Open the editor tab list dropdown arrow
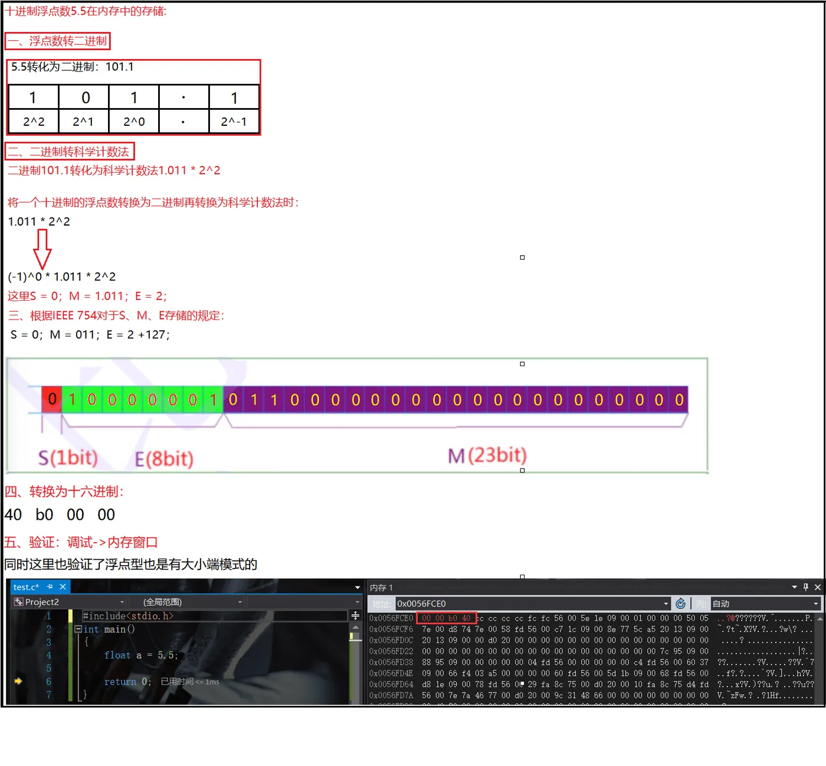This screenshot has width=826, height=766. point(358,587)
